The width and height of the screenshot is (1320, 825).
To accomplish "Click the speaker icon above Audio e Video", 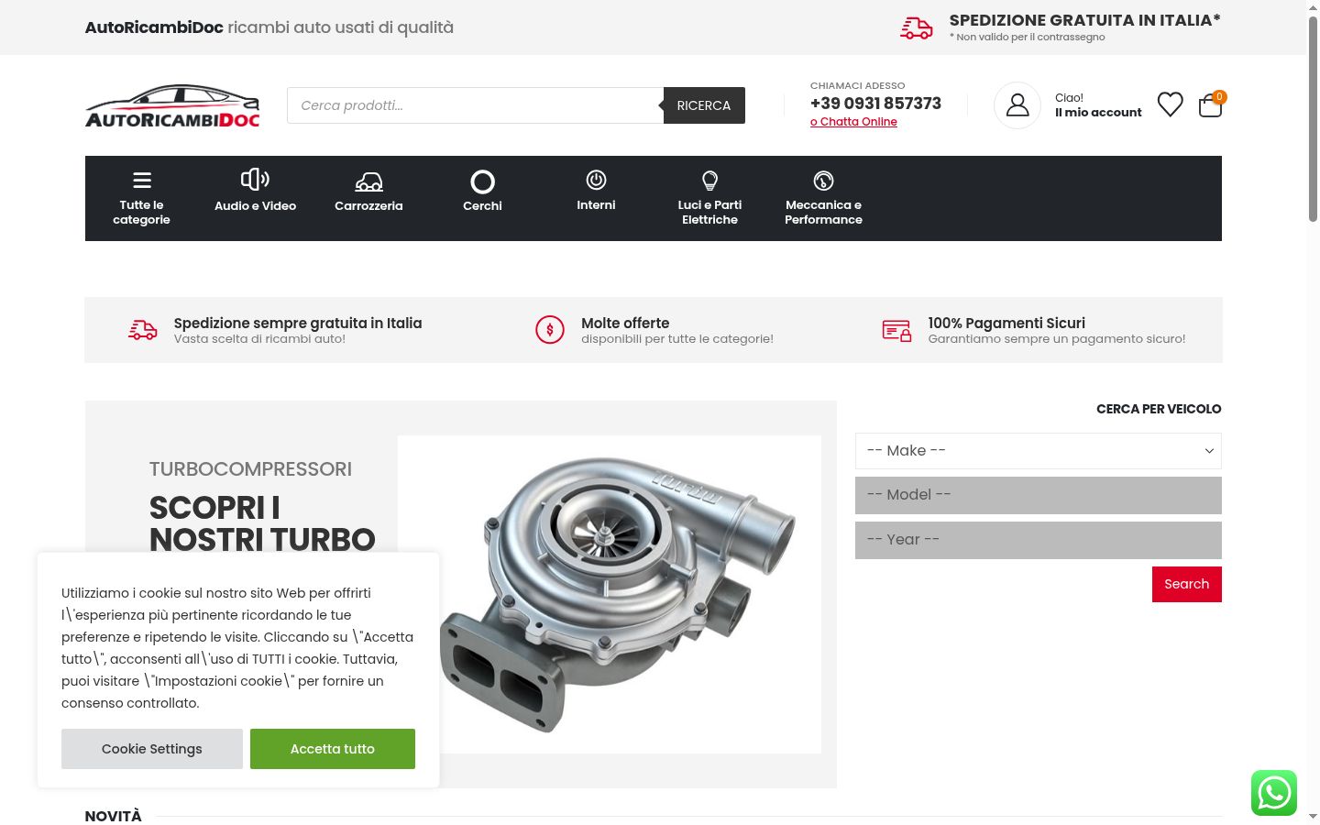I will tap(255, 180).
